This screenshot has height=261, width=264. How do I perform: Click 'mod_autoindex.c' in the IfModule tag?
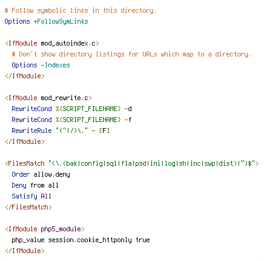tap(68, 43)
